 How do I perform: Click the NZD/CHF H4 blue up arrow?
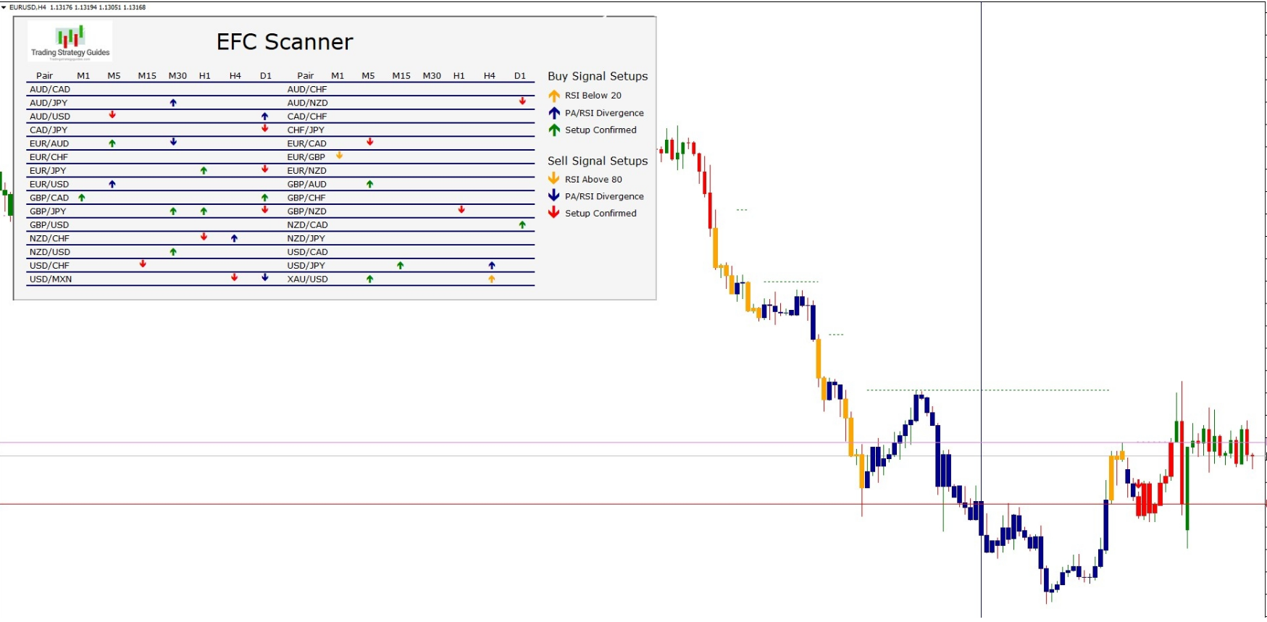tap(234, 238)
